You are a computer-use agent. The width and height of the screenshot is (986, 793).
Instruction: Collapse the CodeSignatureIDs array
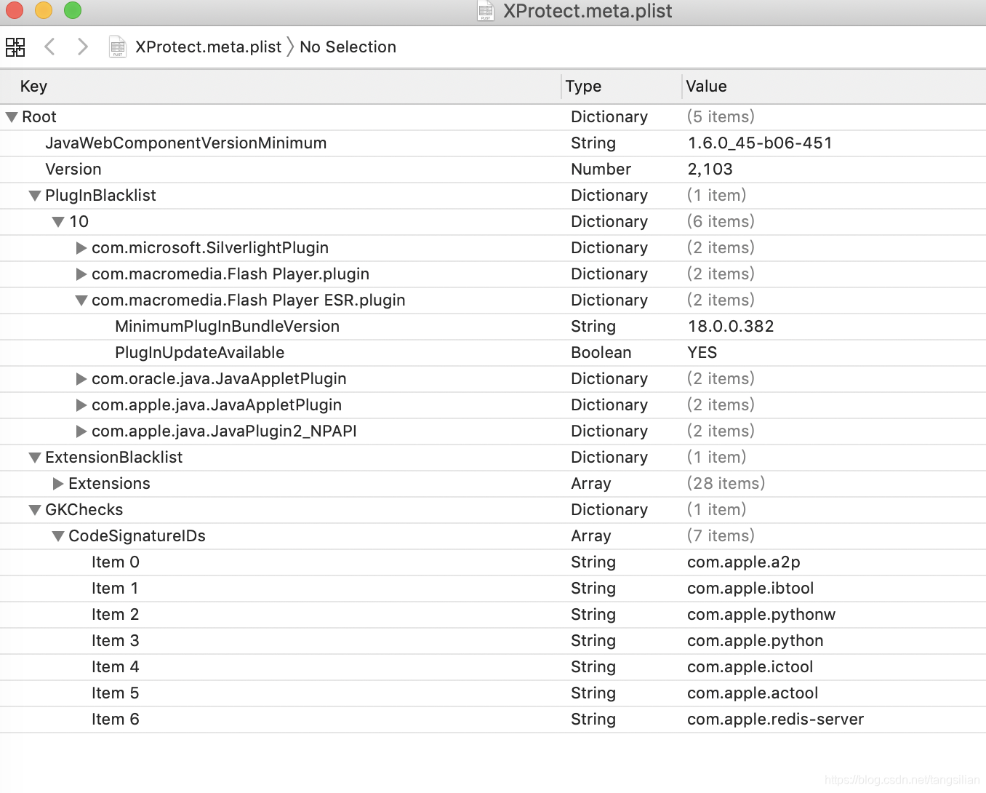58,536
